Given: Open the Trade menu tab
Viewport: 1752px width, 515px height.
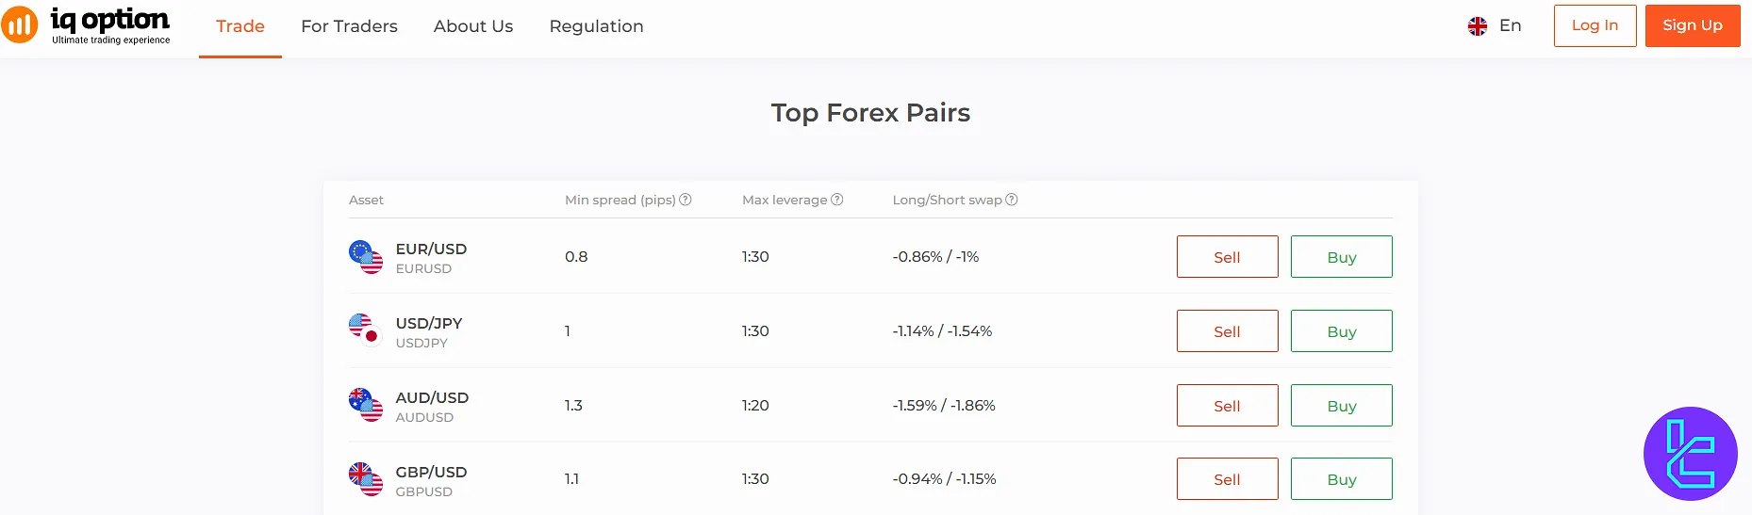Looking at the screenshot, I should point(240,26).
